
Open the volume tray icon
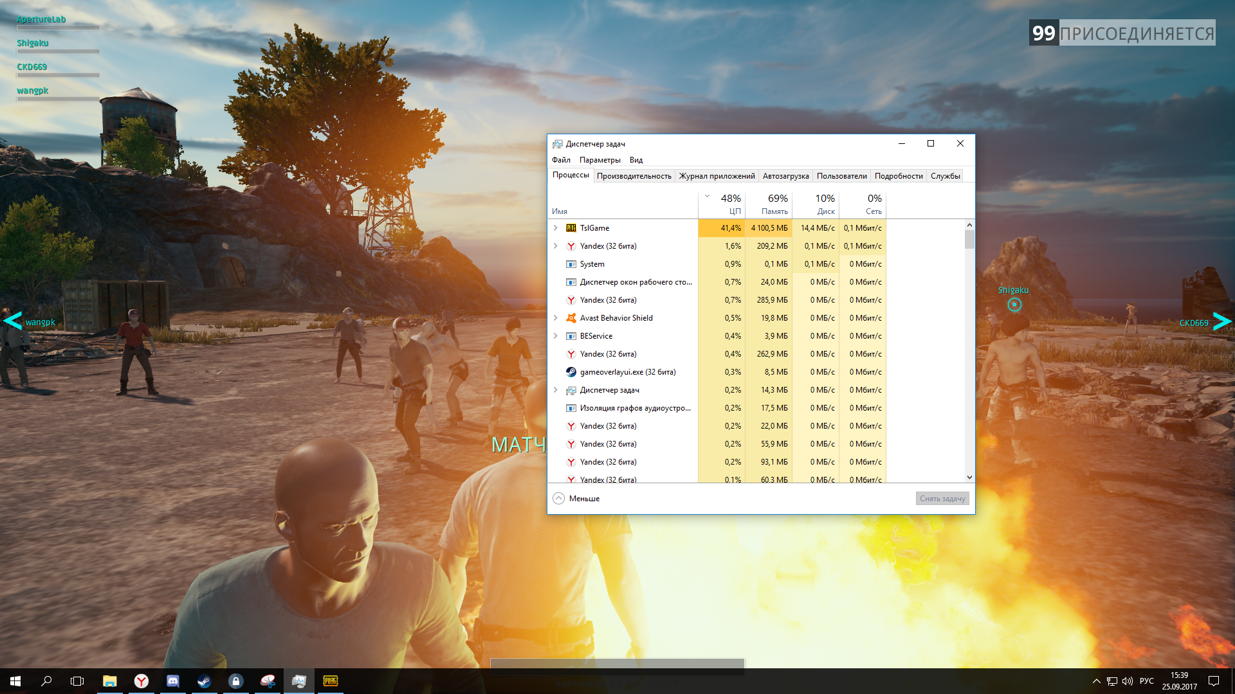tap(1128, 681)
